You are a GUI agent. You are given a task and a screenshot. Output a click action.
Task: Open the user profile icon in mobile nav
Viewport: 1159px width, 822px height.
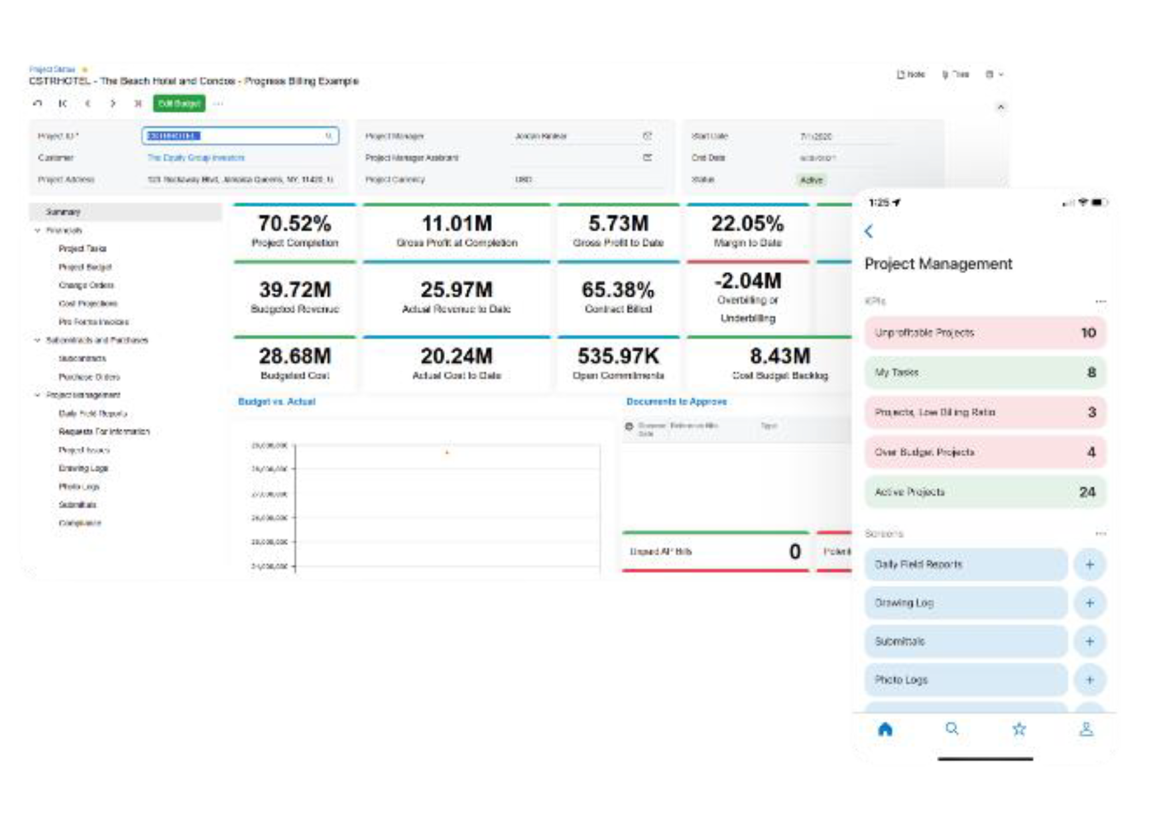point(1086,729)
